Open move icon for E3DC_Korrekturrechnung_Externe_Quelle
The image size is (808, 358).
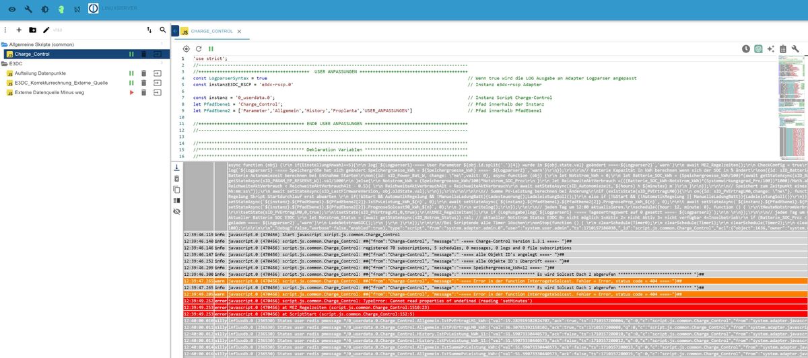[158, 82]
